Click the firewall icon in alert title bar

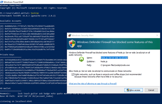(x=70, y=35)
